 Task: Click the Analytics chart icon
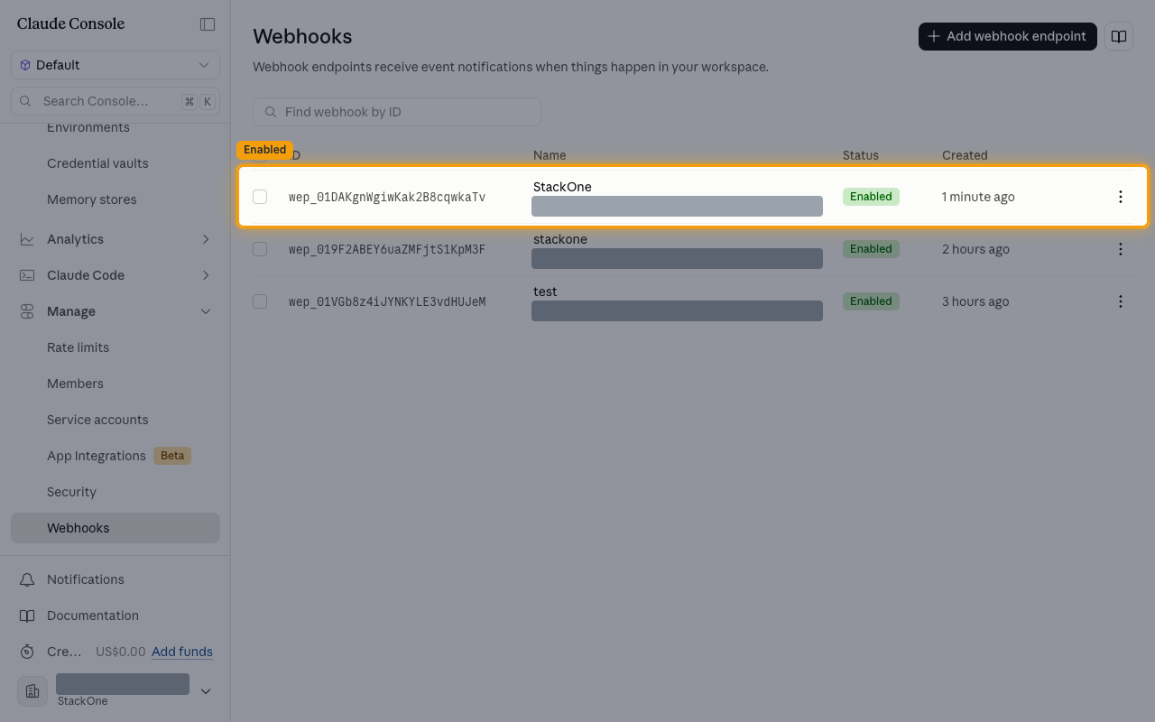click(x=27, y=239)
